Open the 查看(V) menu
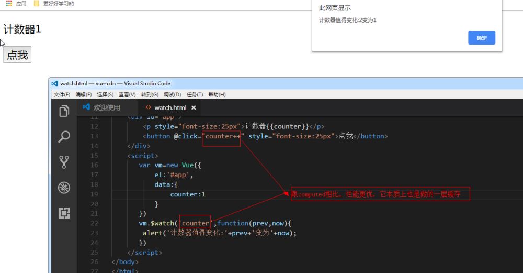 (x=128, y=94)
